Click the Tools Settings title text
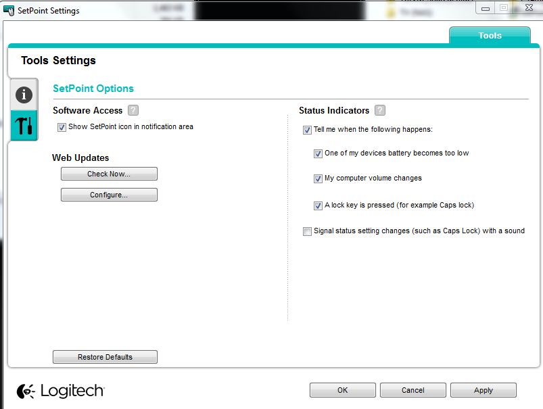Screen dimensions: 543x409 (x=58, y=60)
